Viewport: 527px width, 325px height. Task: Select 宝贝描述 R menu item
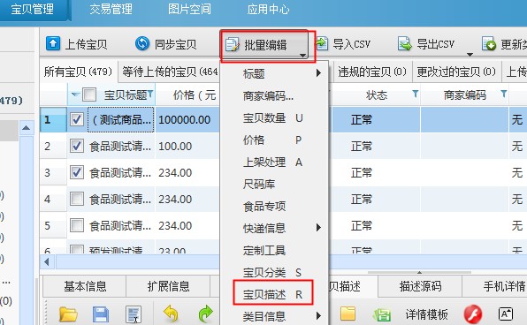pyautogui.click(x=273, y=294)
